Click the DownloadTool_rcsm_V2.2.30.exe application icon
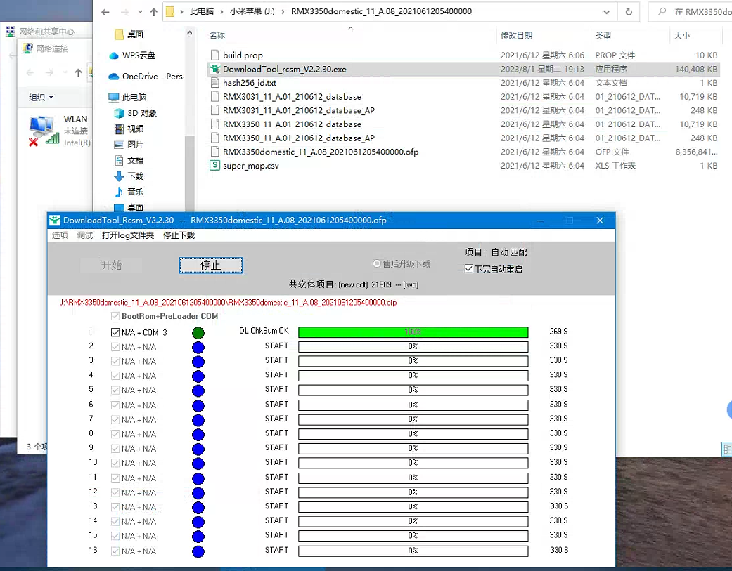The height and width of the screenshot is (571, 732). pos(214,69)
